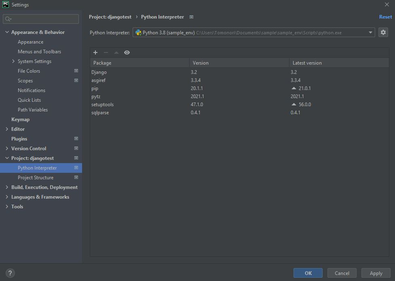The width and height of the screenshot is (395, 281).
Task: Click the Reset link
Action: tap(385, 17)
